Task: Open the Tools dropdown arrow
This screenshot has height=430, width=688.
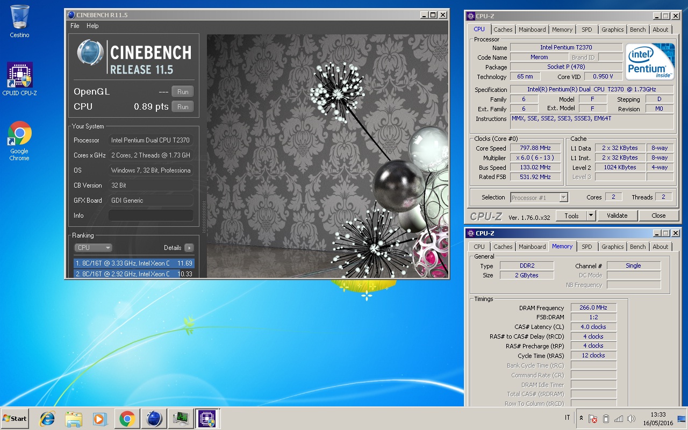Action: click(591, 216)
